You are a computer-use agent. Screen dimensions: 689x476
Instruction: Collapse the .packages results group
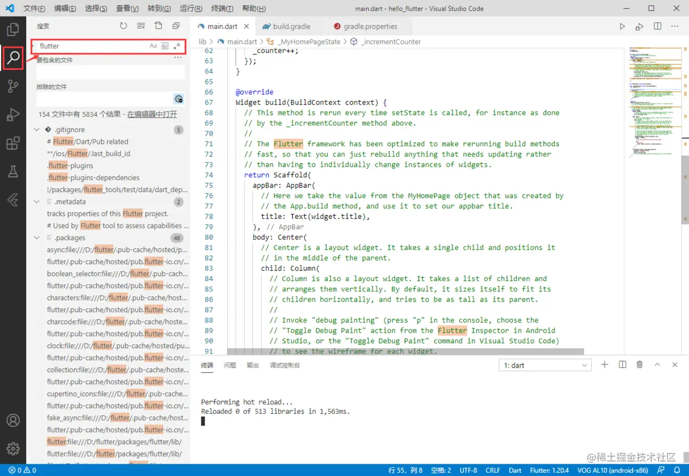coord(37,238)
